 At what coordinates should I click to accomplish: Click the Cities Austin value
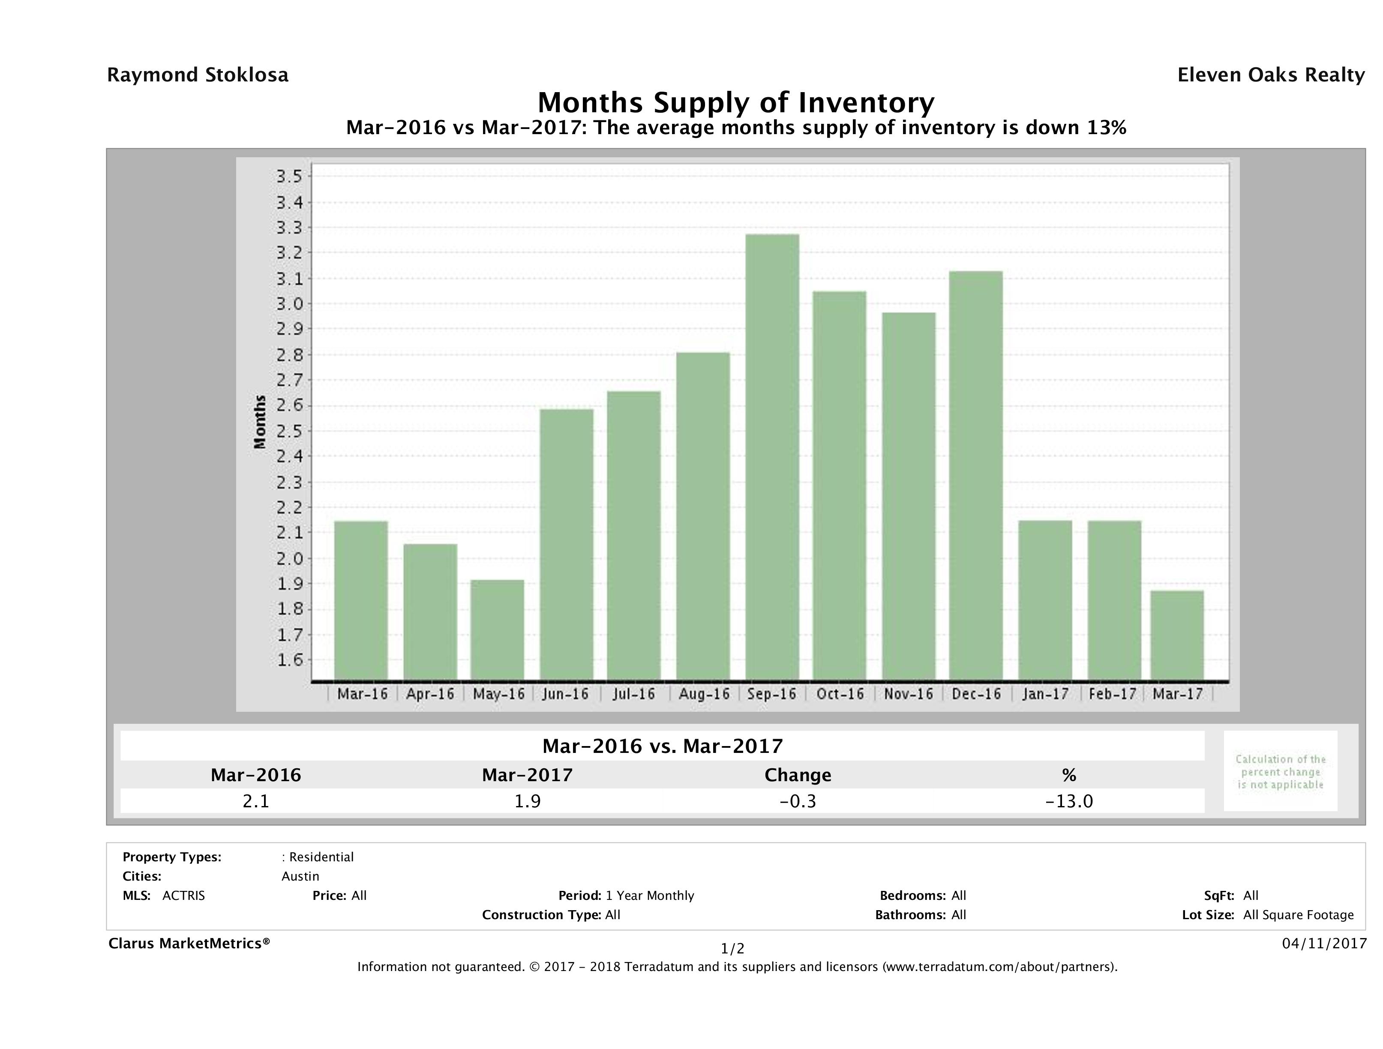(300, 876)
